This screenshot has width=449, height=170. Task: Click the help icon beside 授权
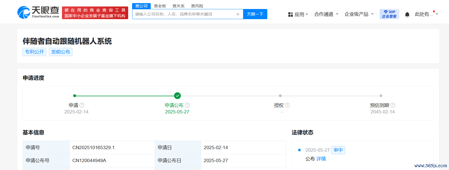(x=287, y=105)
